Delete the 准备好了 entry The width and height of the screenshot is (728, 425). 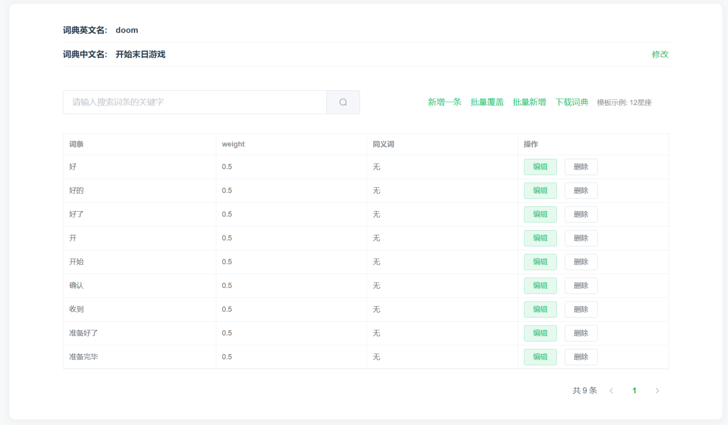(581, 333)
